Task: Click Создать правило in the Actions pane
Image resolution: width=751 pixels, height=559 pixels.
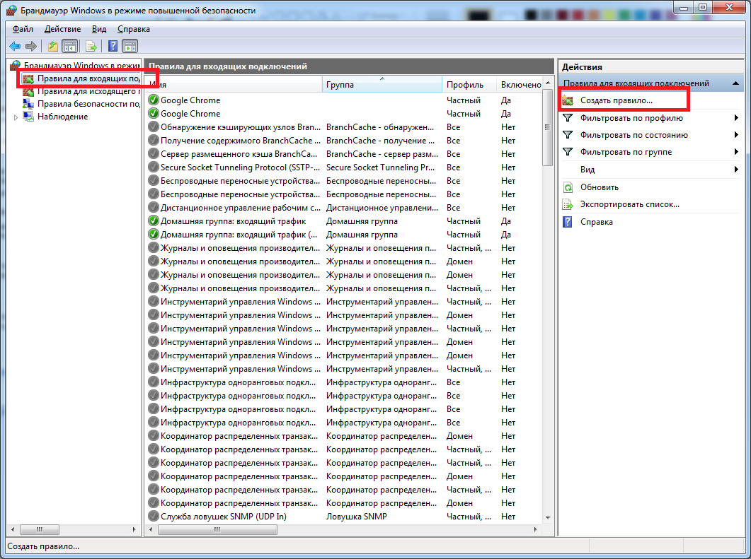Action: [x=616, y=101]
